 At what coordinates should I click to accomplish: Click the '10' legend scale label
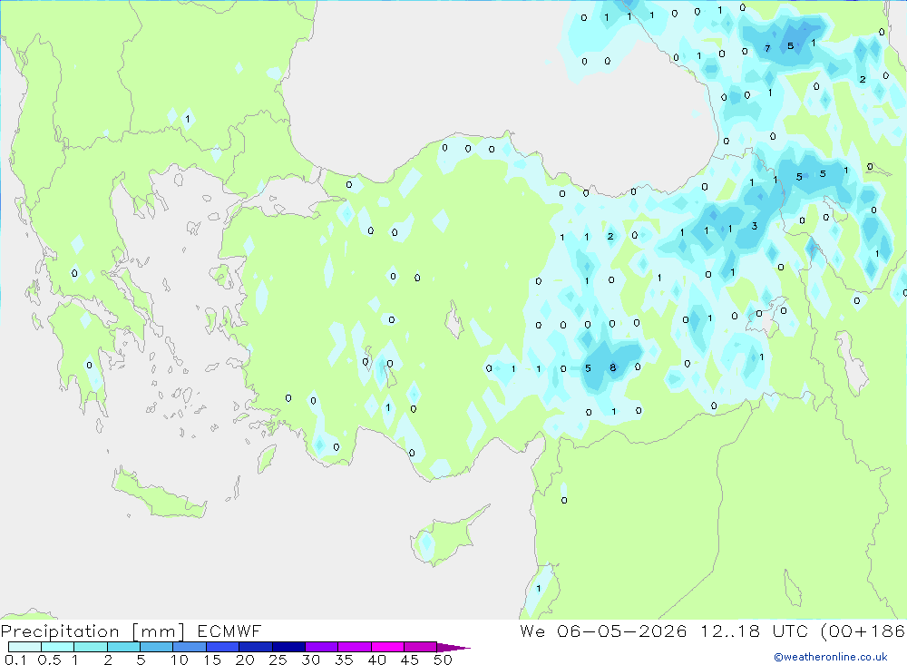tap(180, 660)
